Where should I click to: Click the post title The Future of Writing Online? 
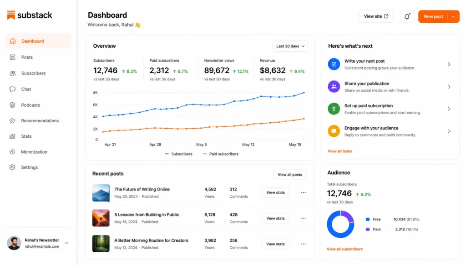click(x=142, y=189)
